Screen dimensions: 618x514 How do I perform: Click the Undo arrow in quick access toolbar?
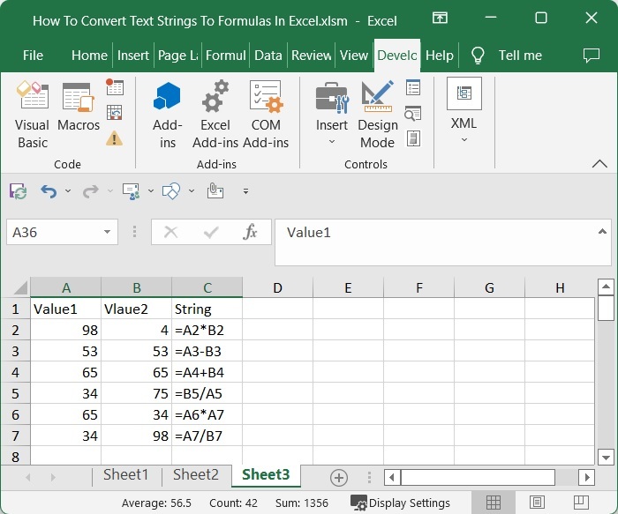49,191
